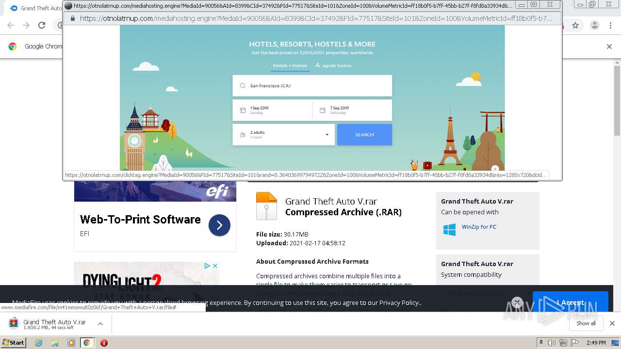Screen dimensions: 621x349
Task: Show hidden system tray icons
Action: 541,343
